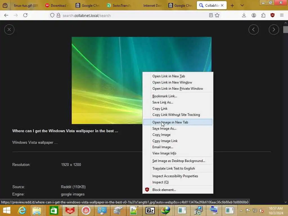Open the Firefox View icon at tab strip start

pos(5,6)
